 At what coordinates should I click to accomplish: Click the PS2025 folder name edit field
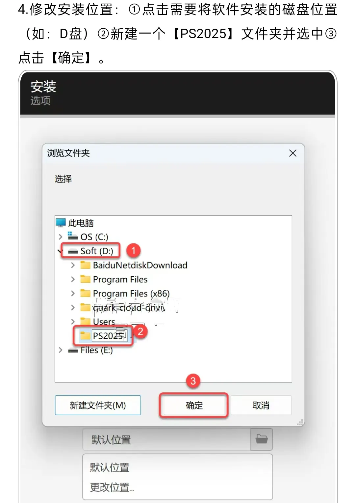[x=109, y=336]
